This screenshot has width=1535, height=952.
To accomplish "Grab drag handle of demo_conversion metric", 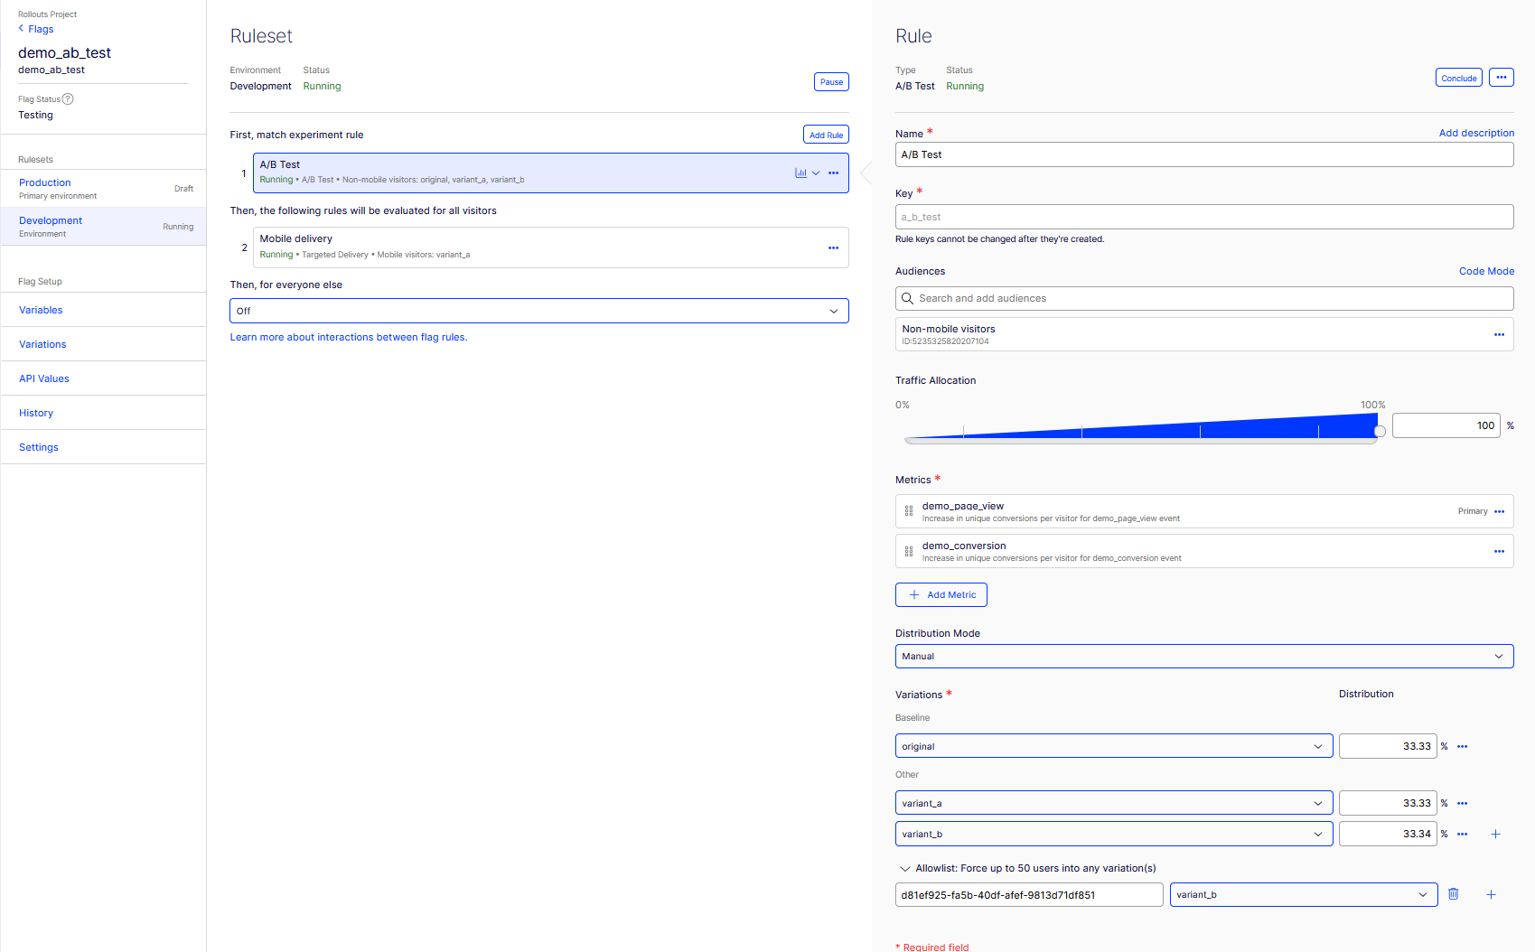I will (x=909, y=551).
